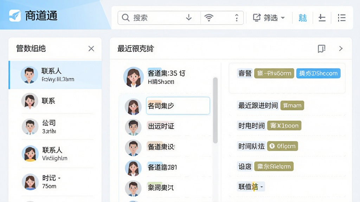360x202 pixels.
Task: Select the contact with 3arfai subtitle
Action: (55, 126)
